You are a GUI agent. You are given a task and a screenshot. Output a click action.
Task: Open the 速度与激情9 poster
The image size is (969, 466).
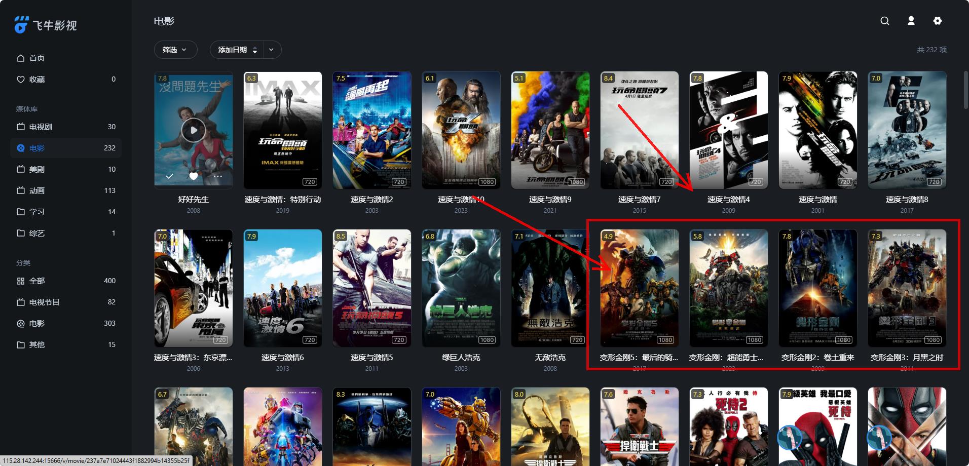coord(550,130)
